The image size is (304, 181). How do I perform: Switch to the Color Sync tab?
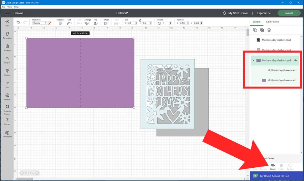pos(272,22)
